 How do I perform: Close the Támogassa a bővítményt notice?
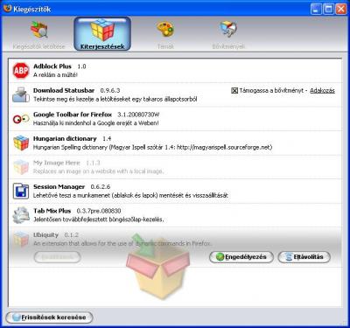(234, 91)
